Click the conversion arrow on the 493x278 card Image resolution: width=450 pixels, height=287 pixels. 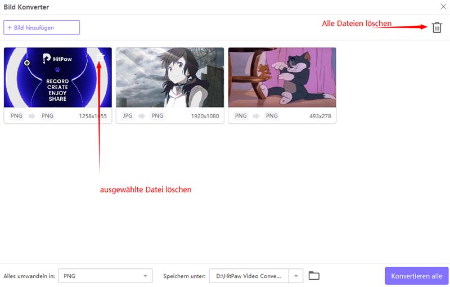click(x=256, y=116)
